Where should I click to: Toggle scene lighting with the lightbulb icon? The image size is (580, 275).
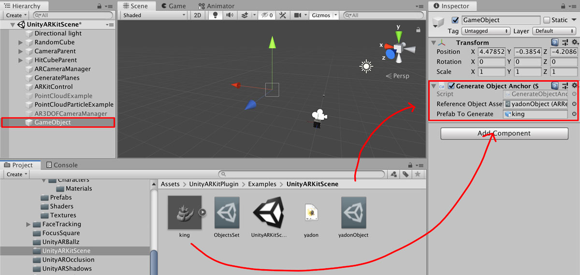tap(215, 15)
